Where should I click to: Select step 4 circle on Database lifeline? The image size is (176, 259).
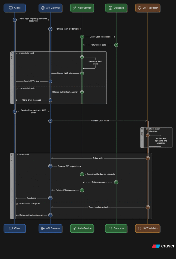pos(116,45)
